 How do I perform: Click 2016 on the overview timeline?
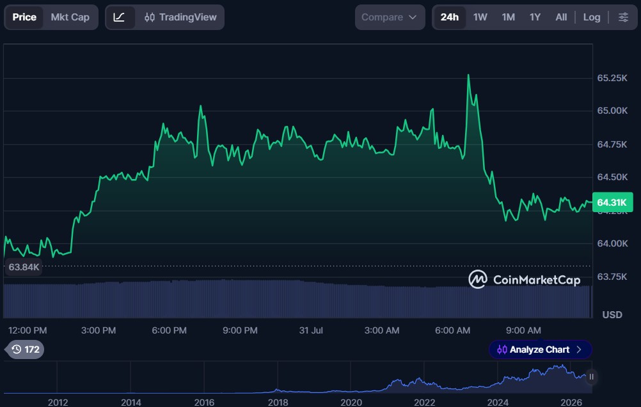pyautogui.click(x=204, y=403)
